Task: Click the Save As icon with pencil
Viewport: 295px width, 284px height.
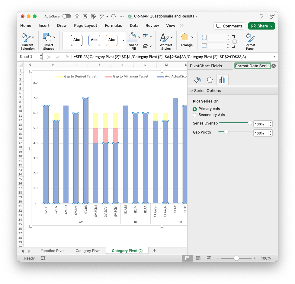Action: (x=93, y=16)
